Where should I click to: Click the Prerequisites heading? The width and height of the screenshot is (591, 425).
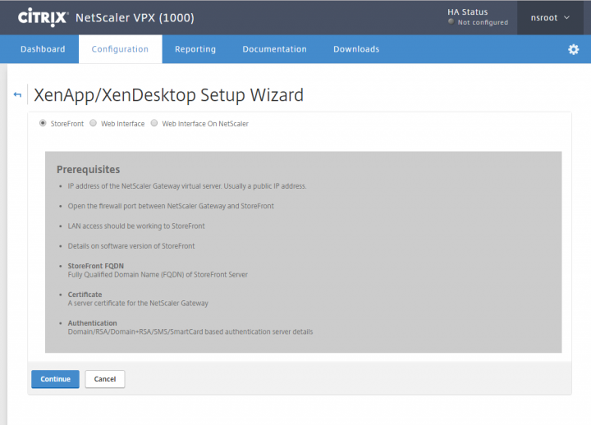[x=88, y=170]
